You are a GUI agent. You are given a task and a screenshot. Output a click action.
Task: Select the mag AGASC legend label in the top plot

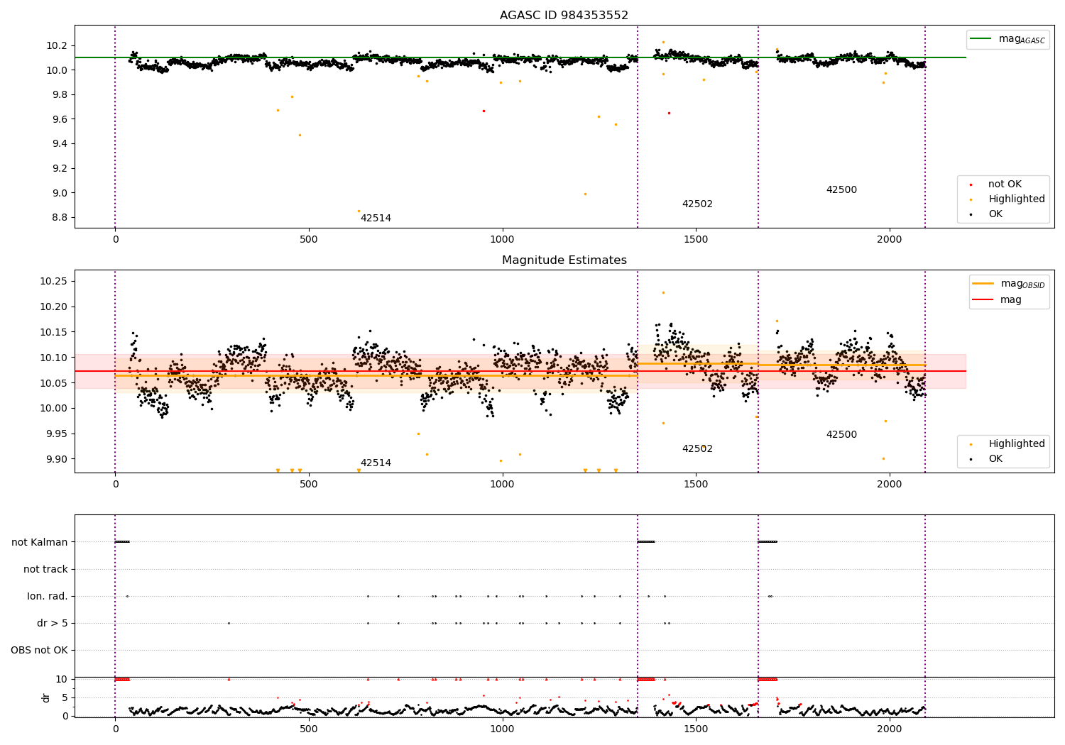point(1022,39)
